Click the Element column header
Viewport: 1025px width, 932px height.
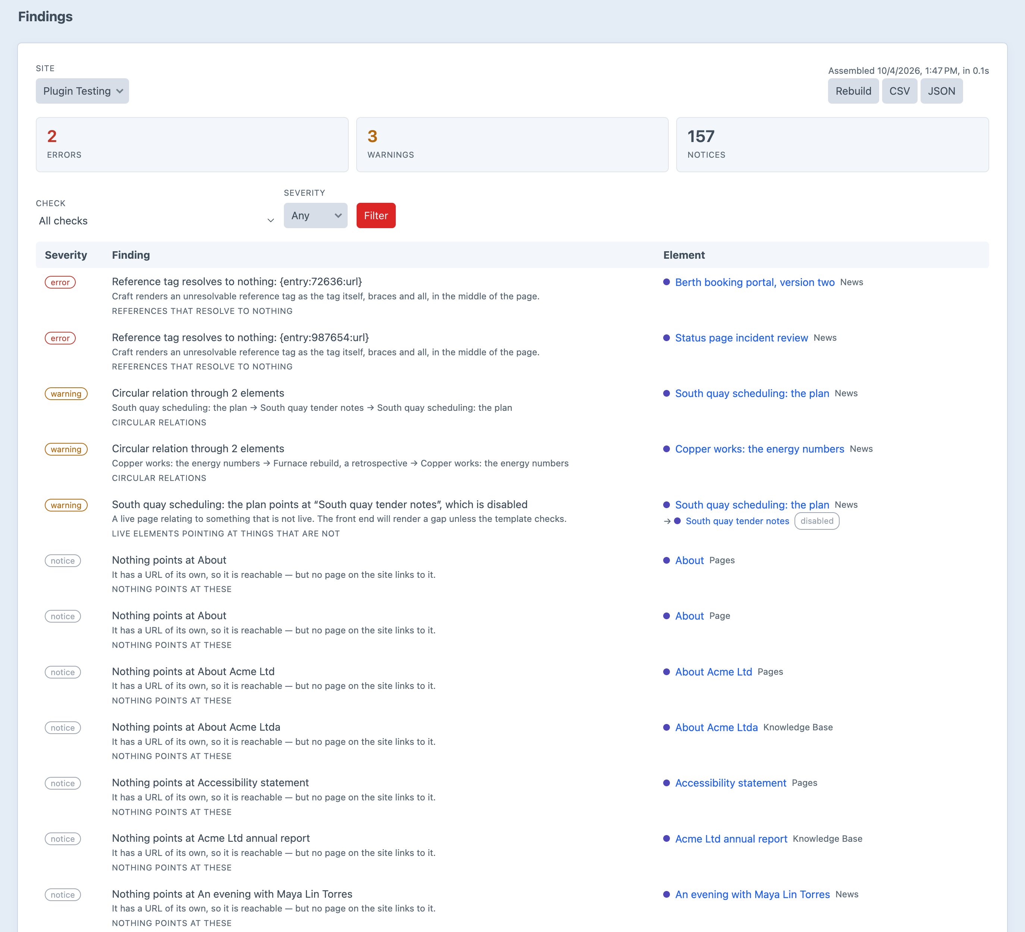pyautogui.click(x=684, y=255)
